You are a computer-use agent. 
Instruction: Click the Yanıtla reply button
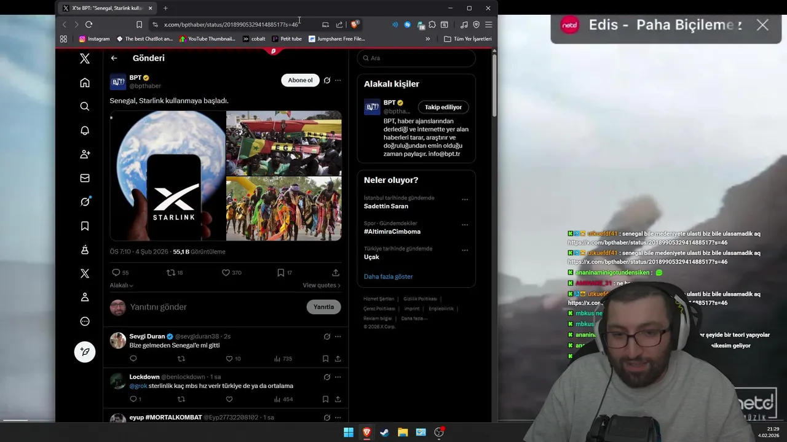point(323,307)
